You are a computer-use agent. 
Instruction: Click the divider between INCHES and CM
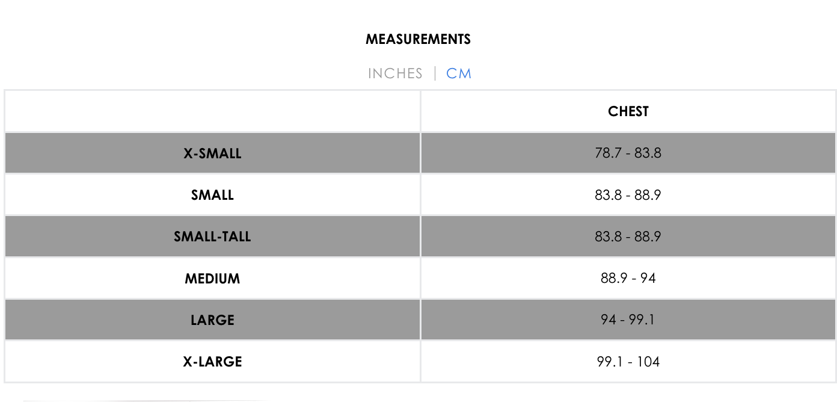tap(435, 73)
